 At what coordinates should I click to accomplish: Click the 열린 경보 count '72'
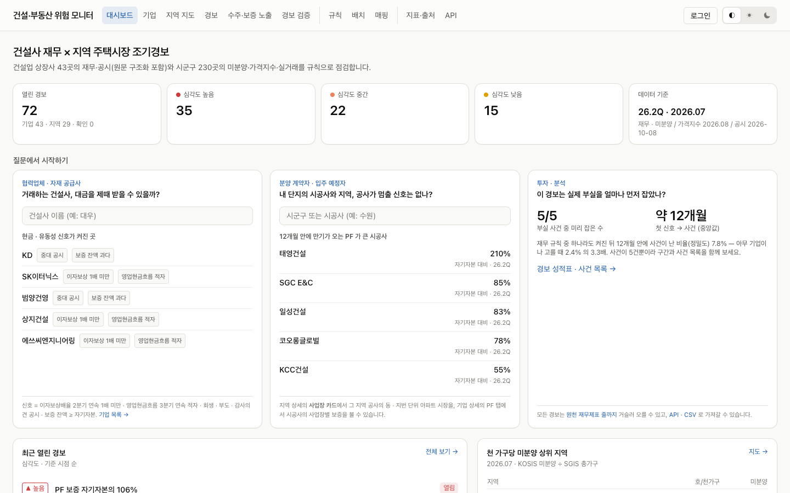(30, 111)
